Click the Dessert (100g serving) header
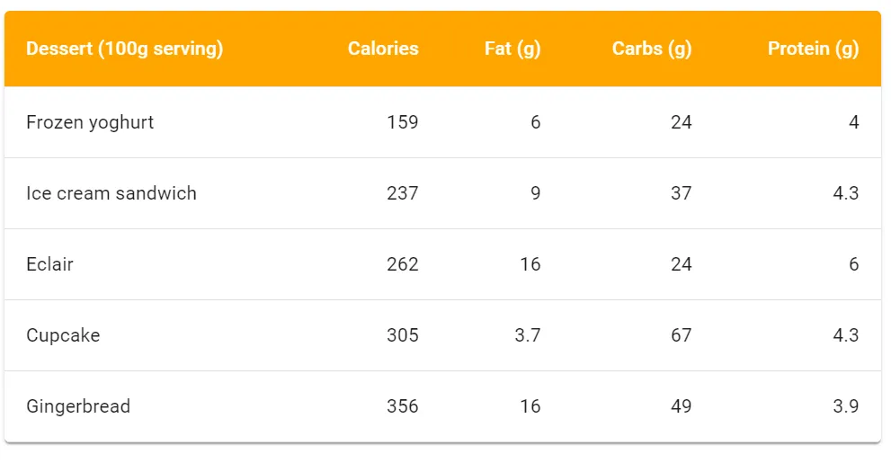891x463 pixels. tap(124, 49)
